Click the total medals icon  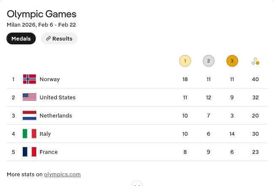click(255, 61)
